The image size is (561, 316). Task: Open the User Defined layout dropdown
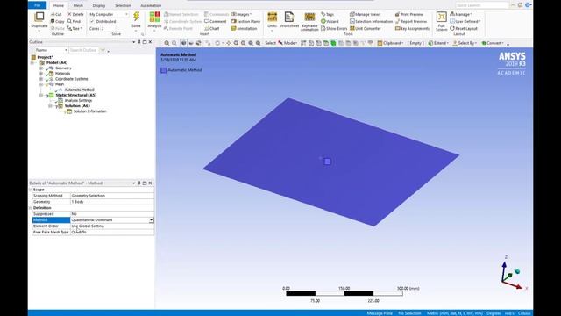pos(465,21)
